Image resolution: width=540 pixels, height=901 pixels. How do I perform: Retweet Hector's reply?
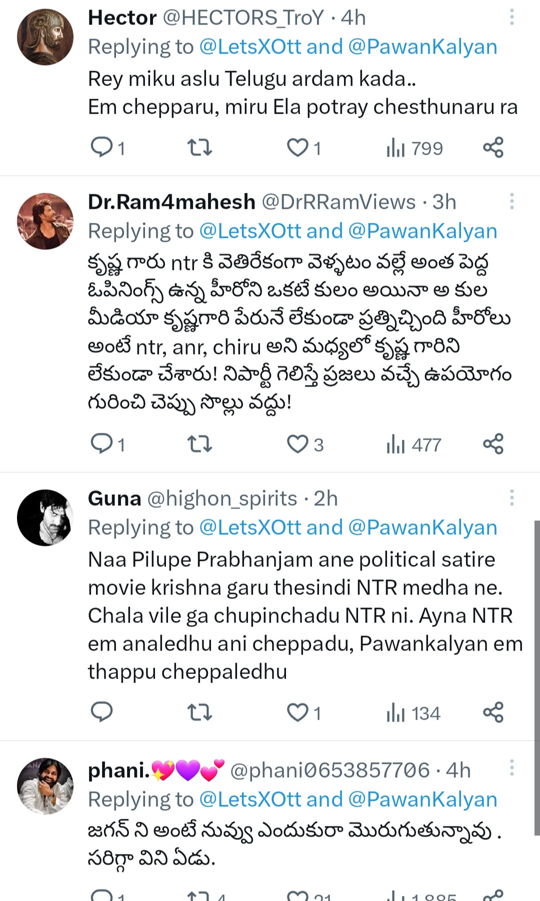[199, 148]
